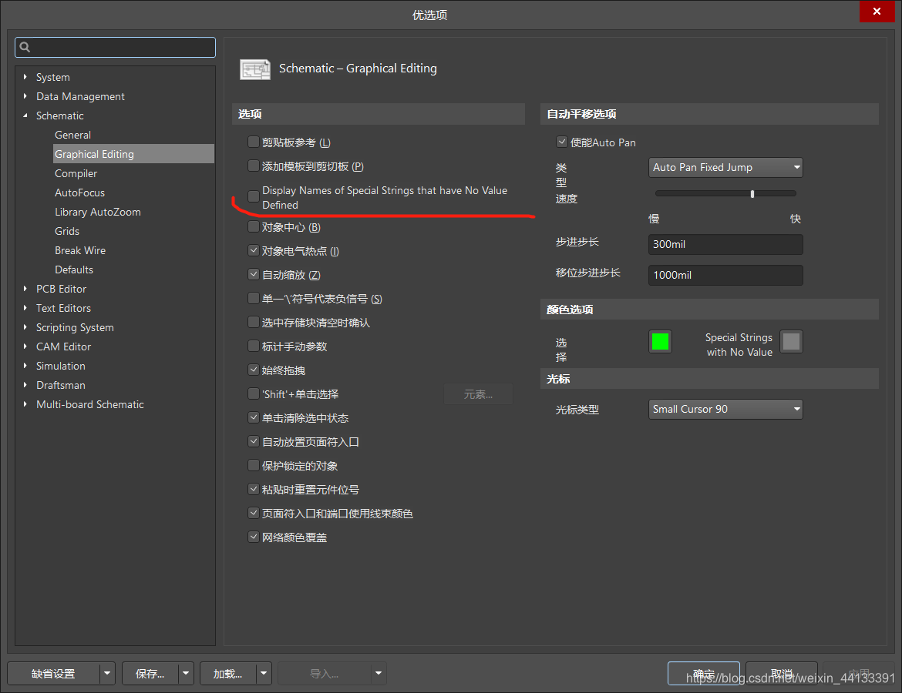Enable 添加模板到剪切板 option
Screen dimensions: 902x693
[253, 166]
